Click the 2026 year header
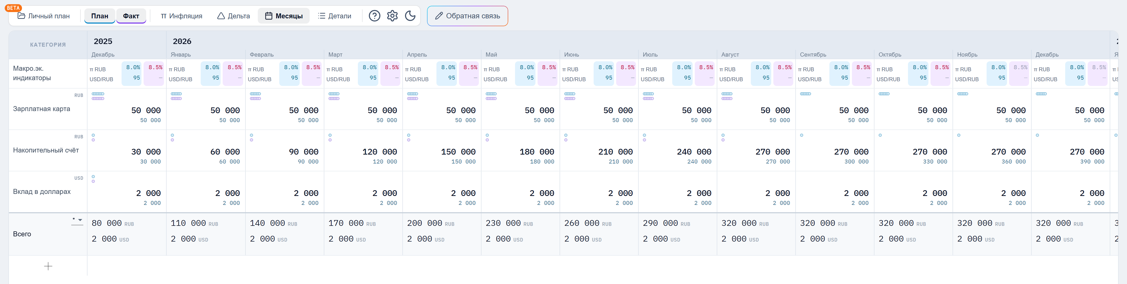 pyautogui.click(x=182, y=41)
